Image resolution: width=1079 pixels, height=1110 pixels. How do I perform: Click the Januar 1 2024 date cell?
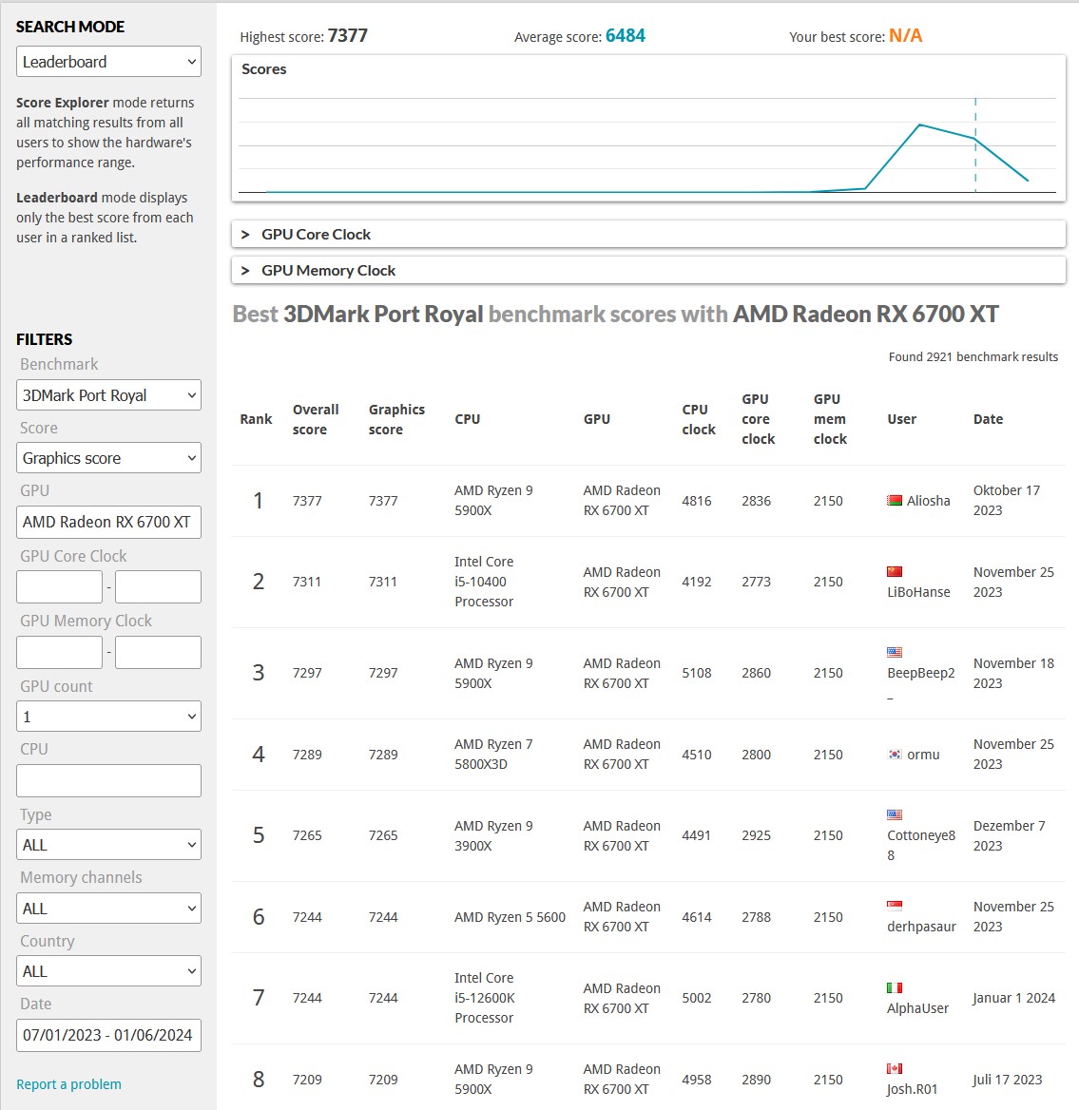[1013, 998]
